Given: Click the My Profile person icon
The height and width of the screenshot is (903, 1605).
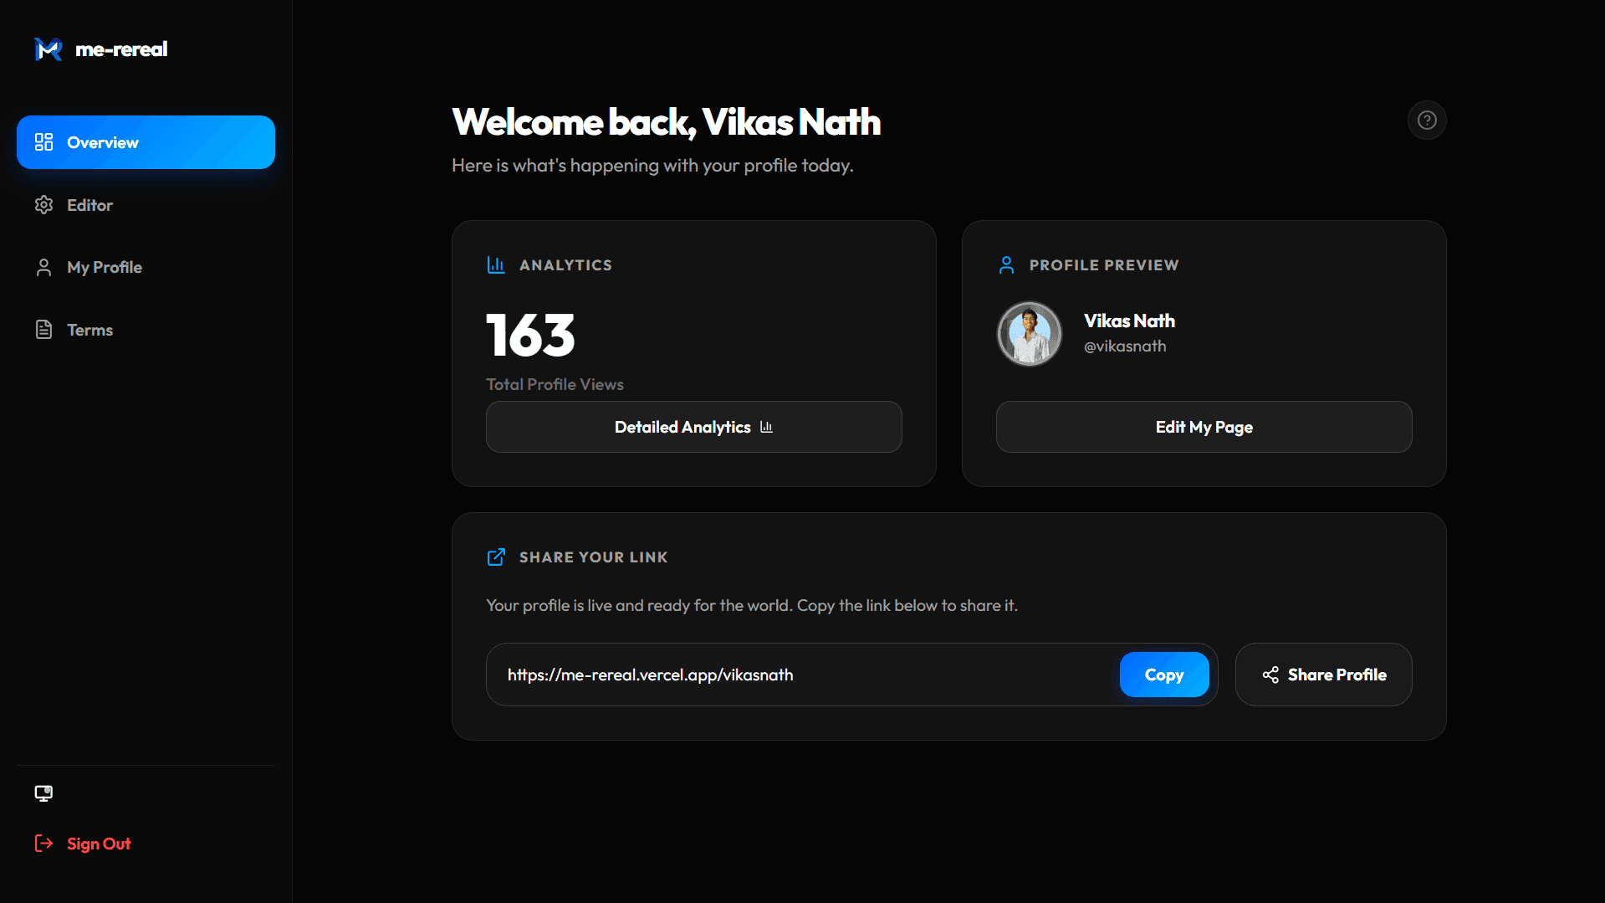Looking at the screenshot, I should coord(43,266).
